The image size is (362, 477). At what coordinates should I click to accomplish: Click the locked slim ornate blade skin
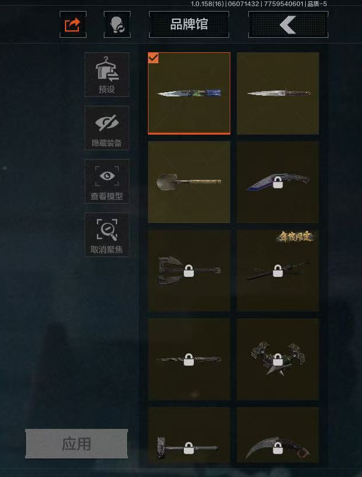click(189, 360)
